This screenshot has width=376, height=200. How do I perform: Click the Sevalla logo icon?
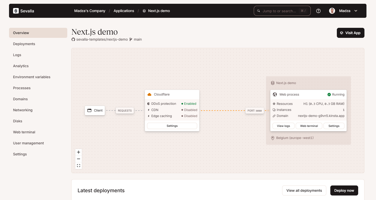pos(16,11)
